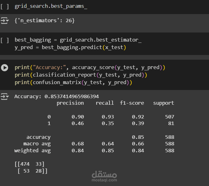Select the {'n_estimators': 26} output text
This screenshot has width=209, height=186.
point(44,21)
